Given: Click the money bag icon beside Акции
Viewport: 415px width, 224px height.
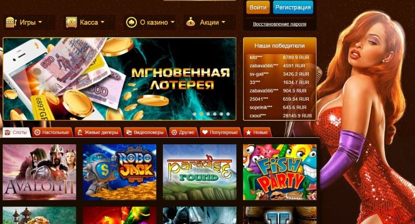Looking at the screenshot, I should [x=191, y=22].
